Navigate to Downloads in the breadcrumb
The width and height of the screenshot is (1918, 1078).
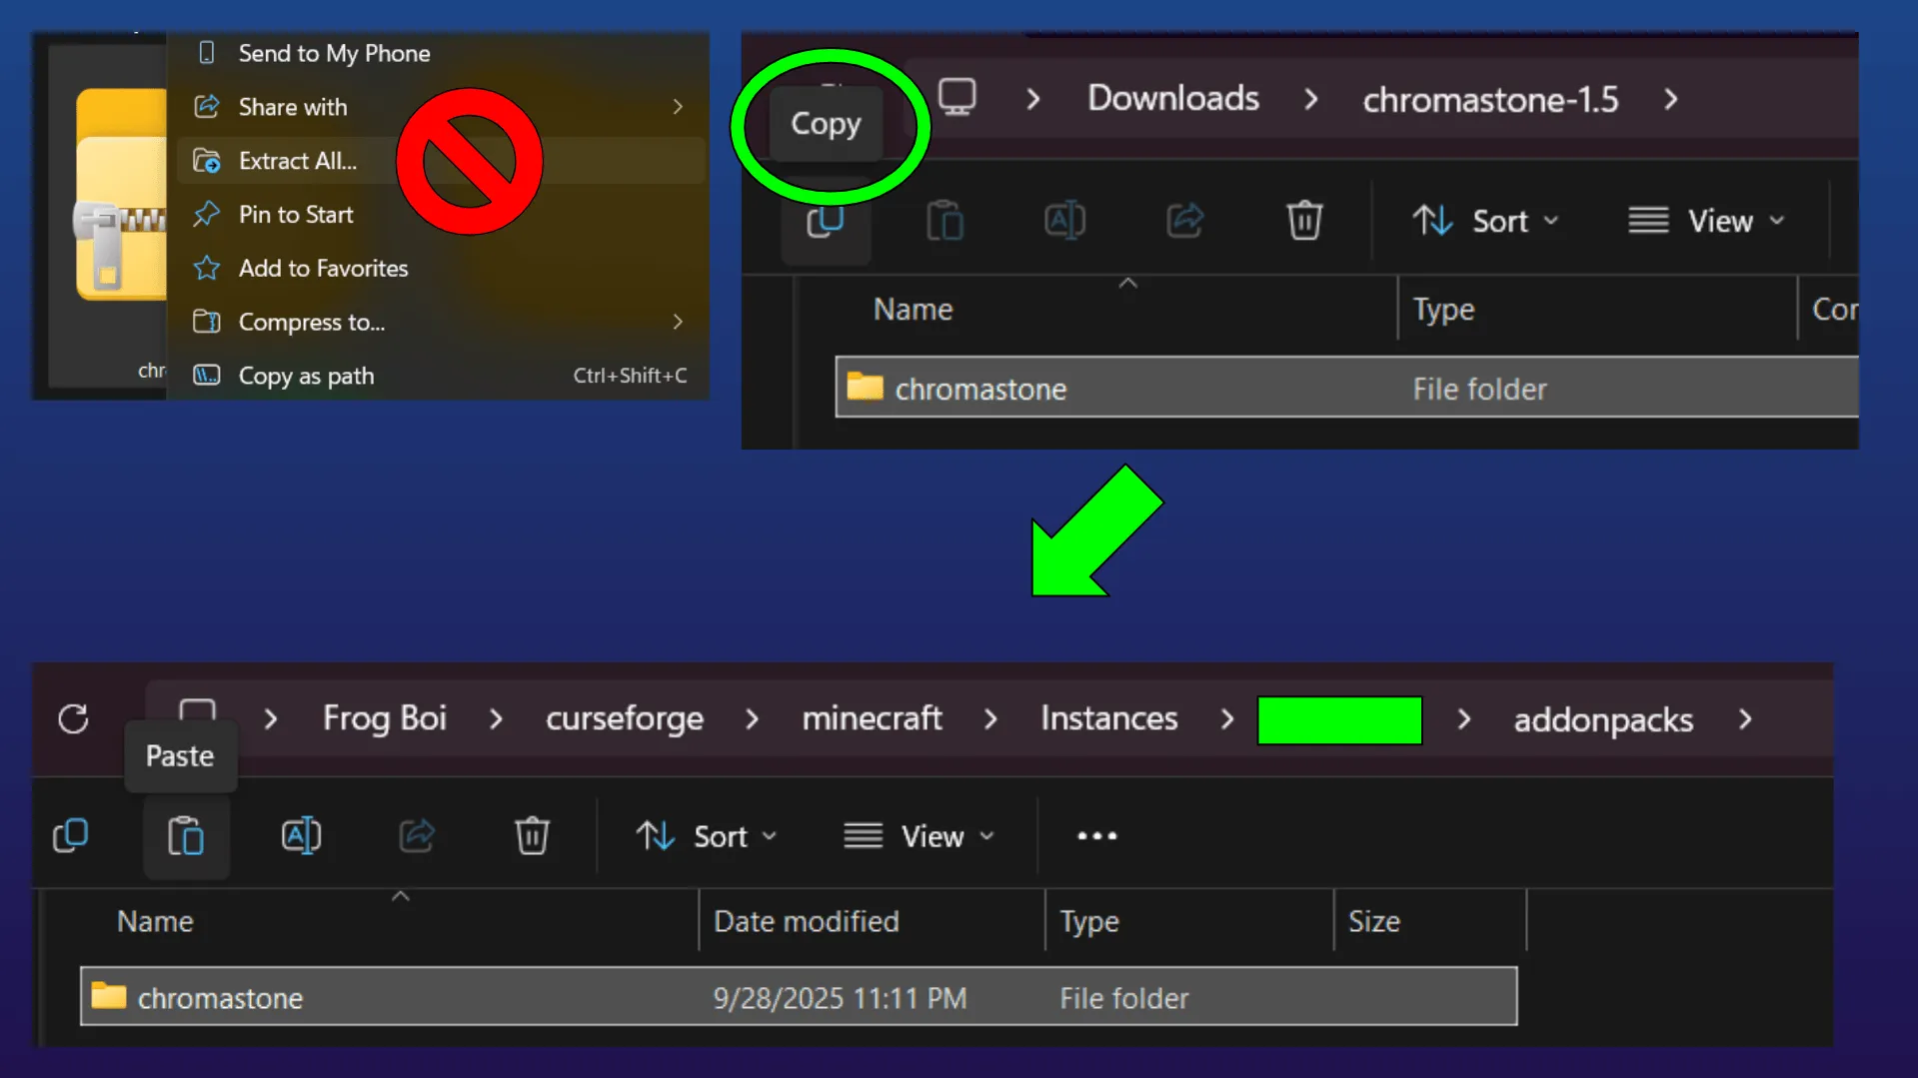[1172, 99]
